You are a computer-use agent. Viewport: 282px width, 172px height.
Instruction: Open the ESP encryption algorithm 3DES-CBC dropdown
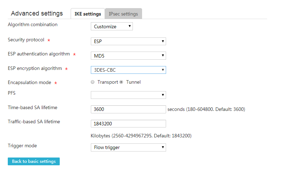tap(128, 70)
